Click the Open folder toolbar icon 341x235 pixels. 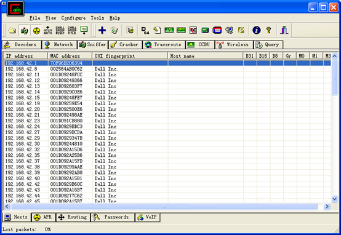pyautogui.click(x=12, y=30)
